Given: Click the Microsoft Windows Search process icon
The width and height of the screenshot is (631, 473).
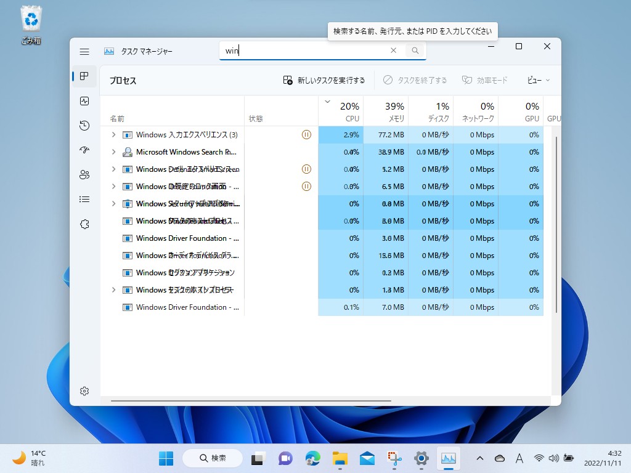Looking at the screenshot, I should [127, 152].
